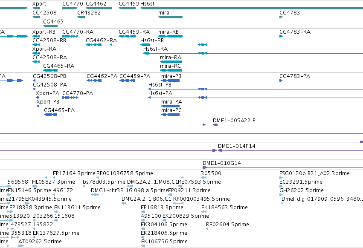363x248 pixels.
Task: Click the EK218406.5prime label
Action: 164,233
